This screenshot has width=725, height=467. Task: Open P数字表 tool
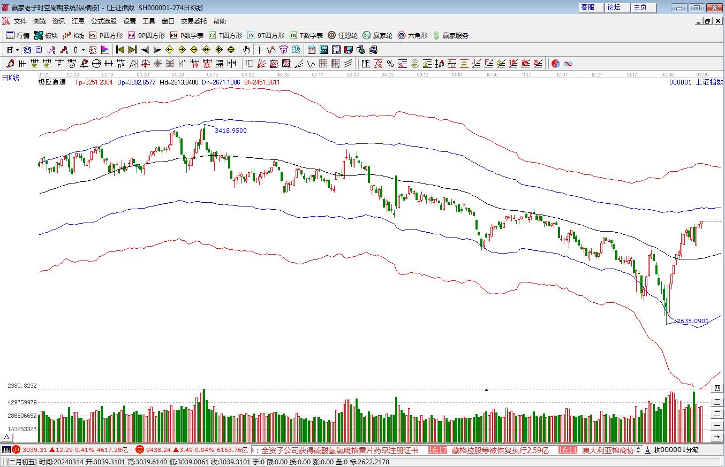tap(187, 35)
